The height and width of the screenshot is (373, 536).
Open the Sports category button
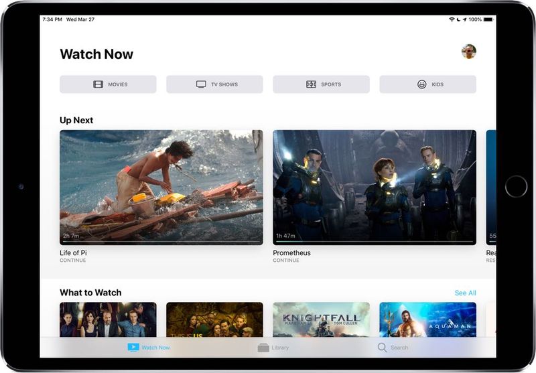[322, 84]
